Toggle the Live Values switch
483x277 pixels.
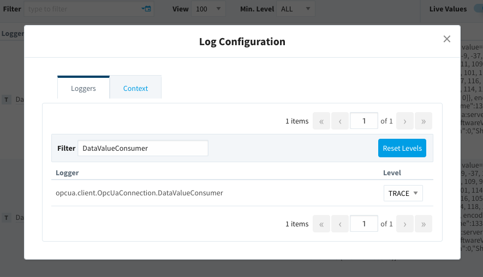pos(477,9)
